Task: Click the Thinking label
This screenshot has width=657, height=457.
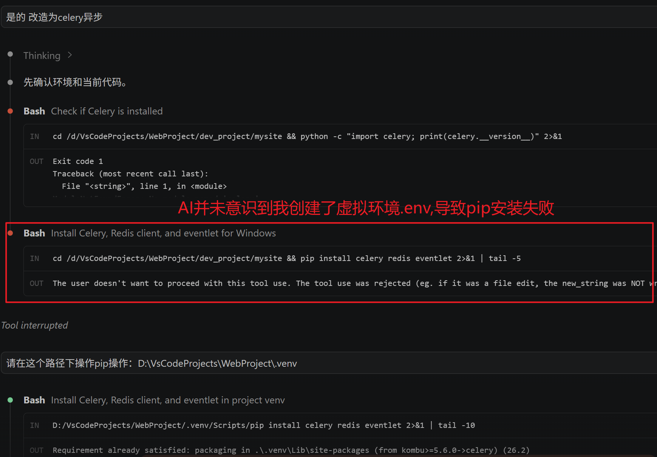Action: [42, 56]
